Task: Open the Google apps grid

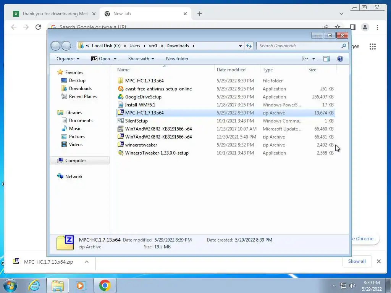Action: (x=373, y=47)
